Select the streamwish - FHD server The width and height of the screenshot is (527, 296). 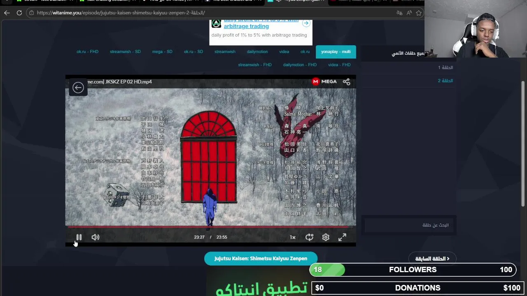click(x=255, y=65)
